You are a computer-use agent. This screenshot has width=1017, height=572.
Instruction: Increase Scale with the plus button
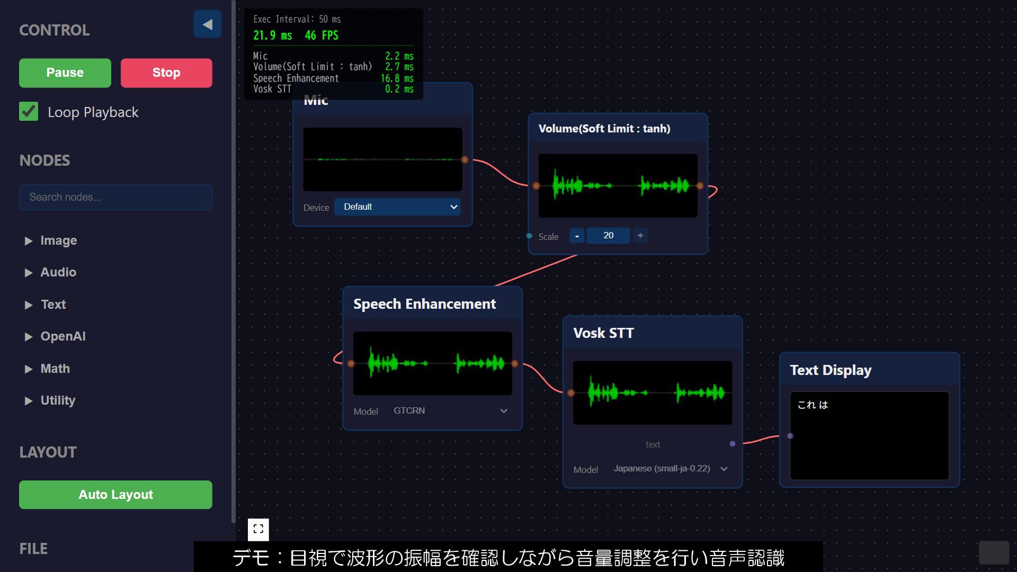(640, 236)
